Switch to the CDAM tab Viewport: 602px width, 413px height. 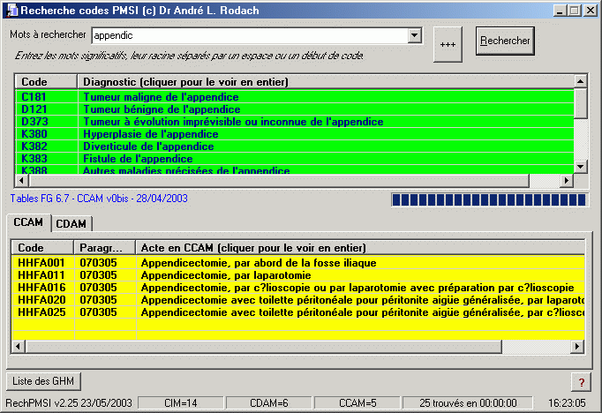click(71, 224)
